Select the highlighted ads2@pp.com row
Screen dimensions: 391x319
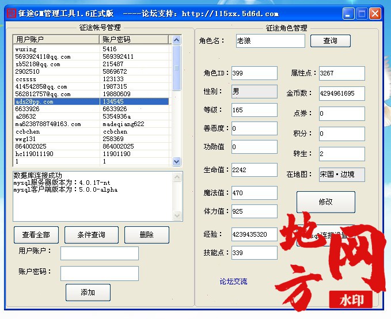(92, 101)
